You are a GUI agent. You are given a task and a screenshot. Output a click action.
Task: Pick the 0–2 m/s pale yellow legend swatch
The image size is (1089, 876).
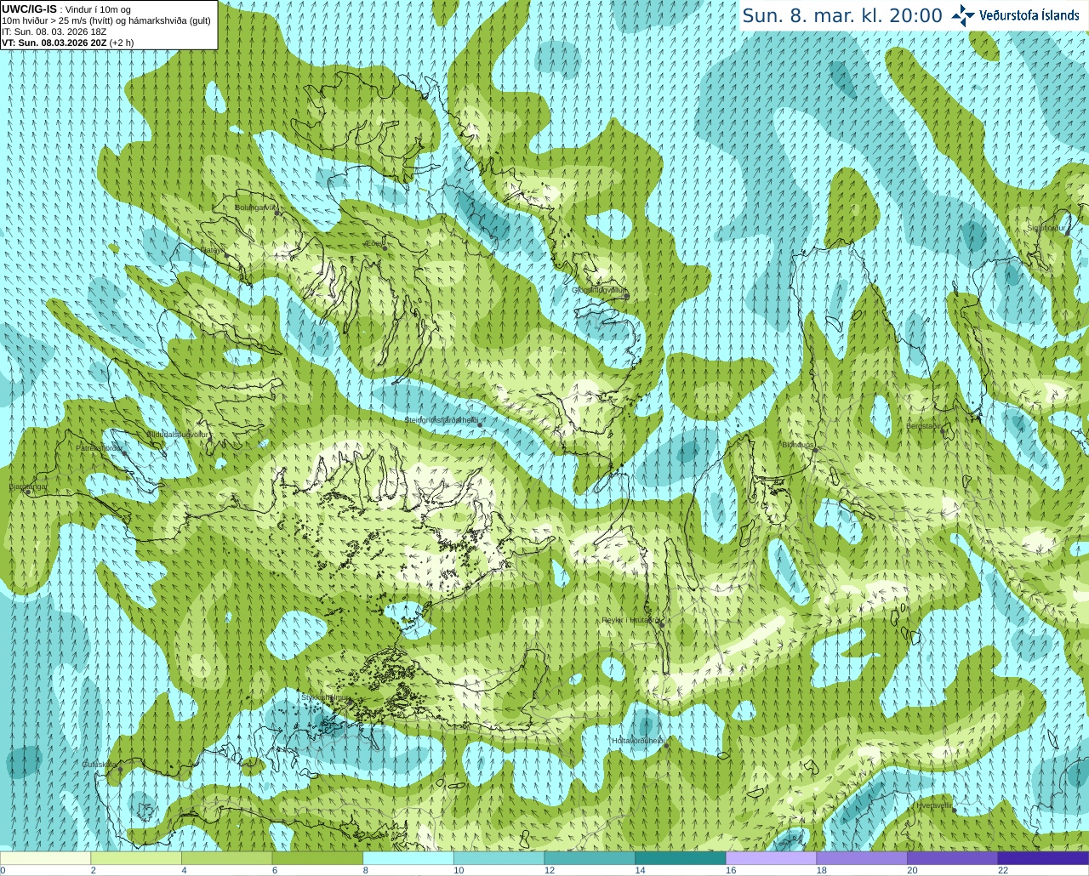[x=45, y=858]
